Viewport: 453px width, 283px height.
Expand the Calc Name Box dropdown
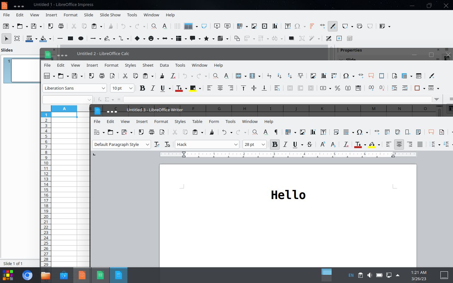coord(89,99)
